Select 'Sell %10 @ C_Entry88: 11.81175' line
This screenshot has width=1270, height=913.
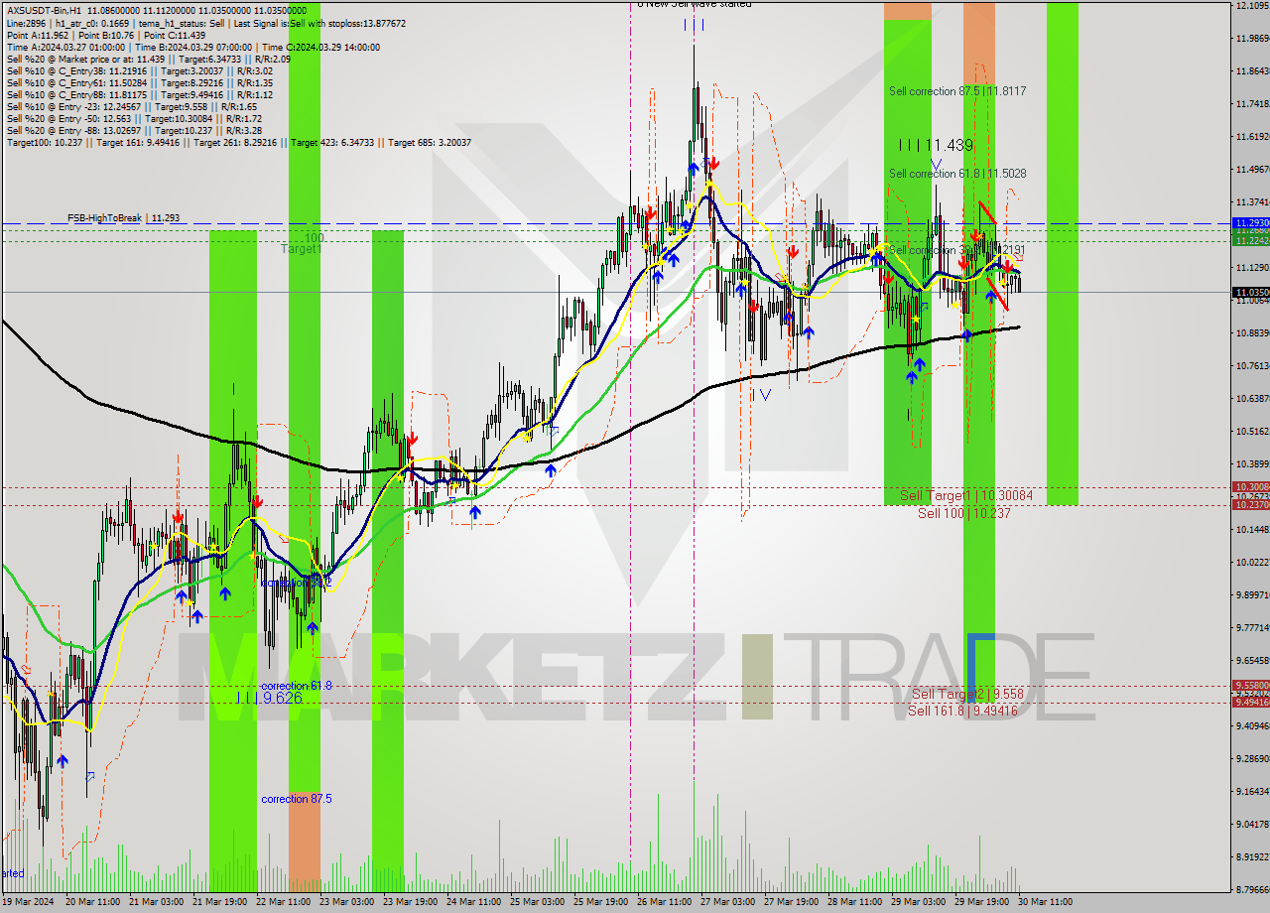pyautogui.click(x=140, y=94)
